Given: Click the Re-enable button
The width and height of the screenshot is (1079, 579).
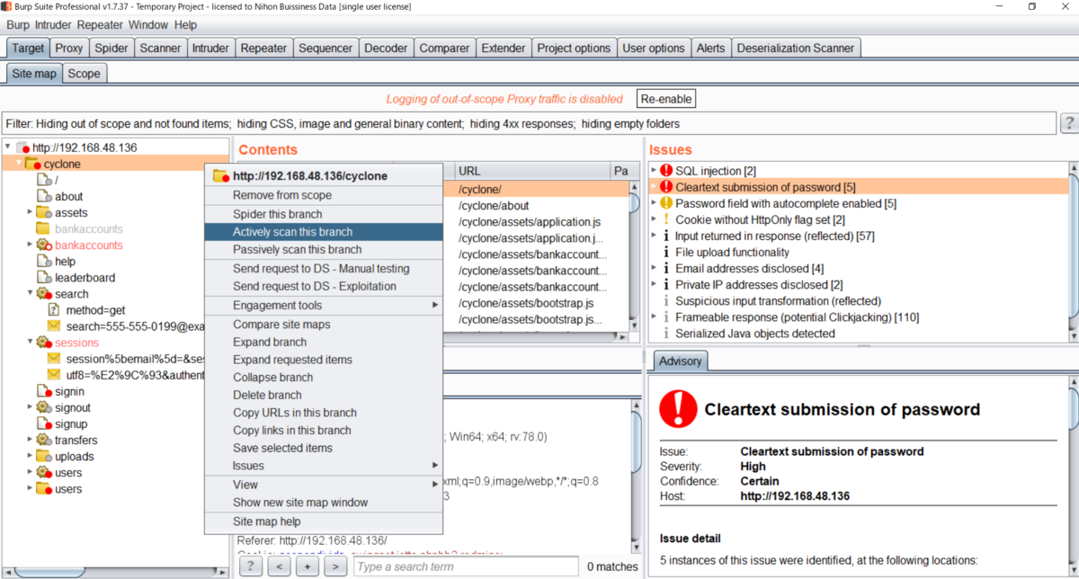Looking at the screenshot, I should (666, 99).
